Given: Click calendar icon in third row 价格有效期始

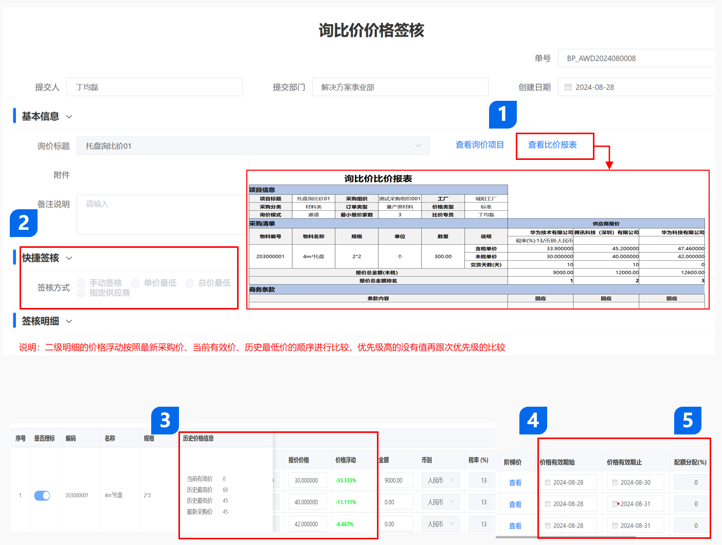Looking at the screenshot, I should [548, 525].
